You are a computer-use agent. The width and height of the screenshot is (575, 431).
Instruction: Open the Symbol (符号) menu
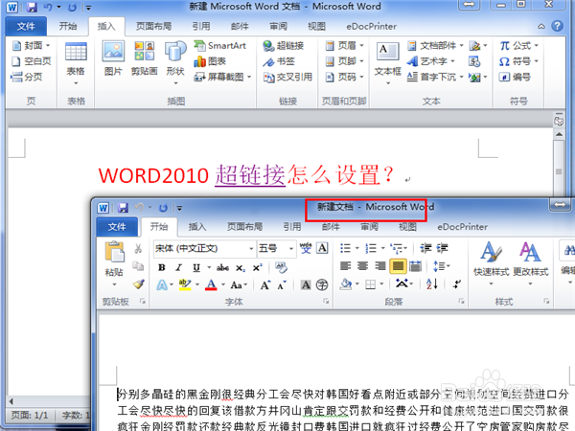pyautogui.click(x=518, y=61)
